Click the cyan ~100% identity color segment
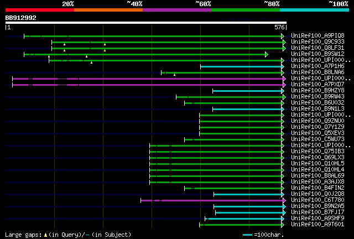 pyautogui.click(x=315, y=10)
